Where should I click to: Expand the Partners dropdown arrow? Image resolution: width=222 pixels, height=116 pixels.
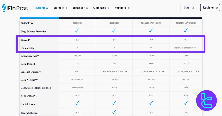128,8
